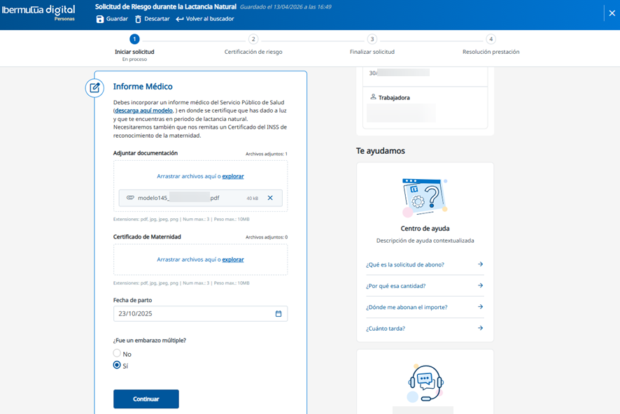Click the paperclip icon on attached file

(x=130, y=198)
